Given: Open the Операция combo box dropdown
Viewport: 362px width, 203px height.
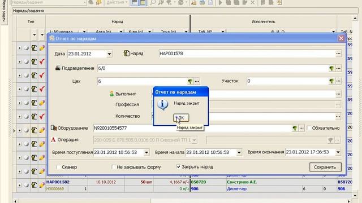Looking at the screenshot, I should [x=194, y=140].
